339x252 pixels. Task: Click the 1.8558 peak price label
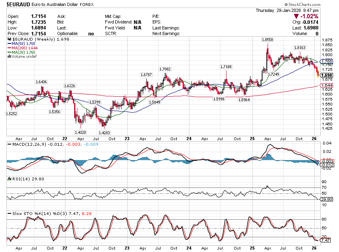pos(267,40)
